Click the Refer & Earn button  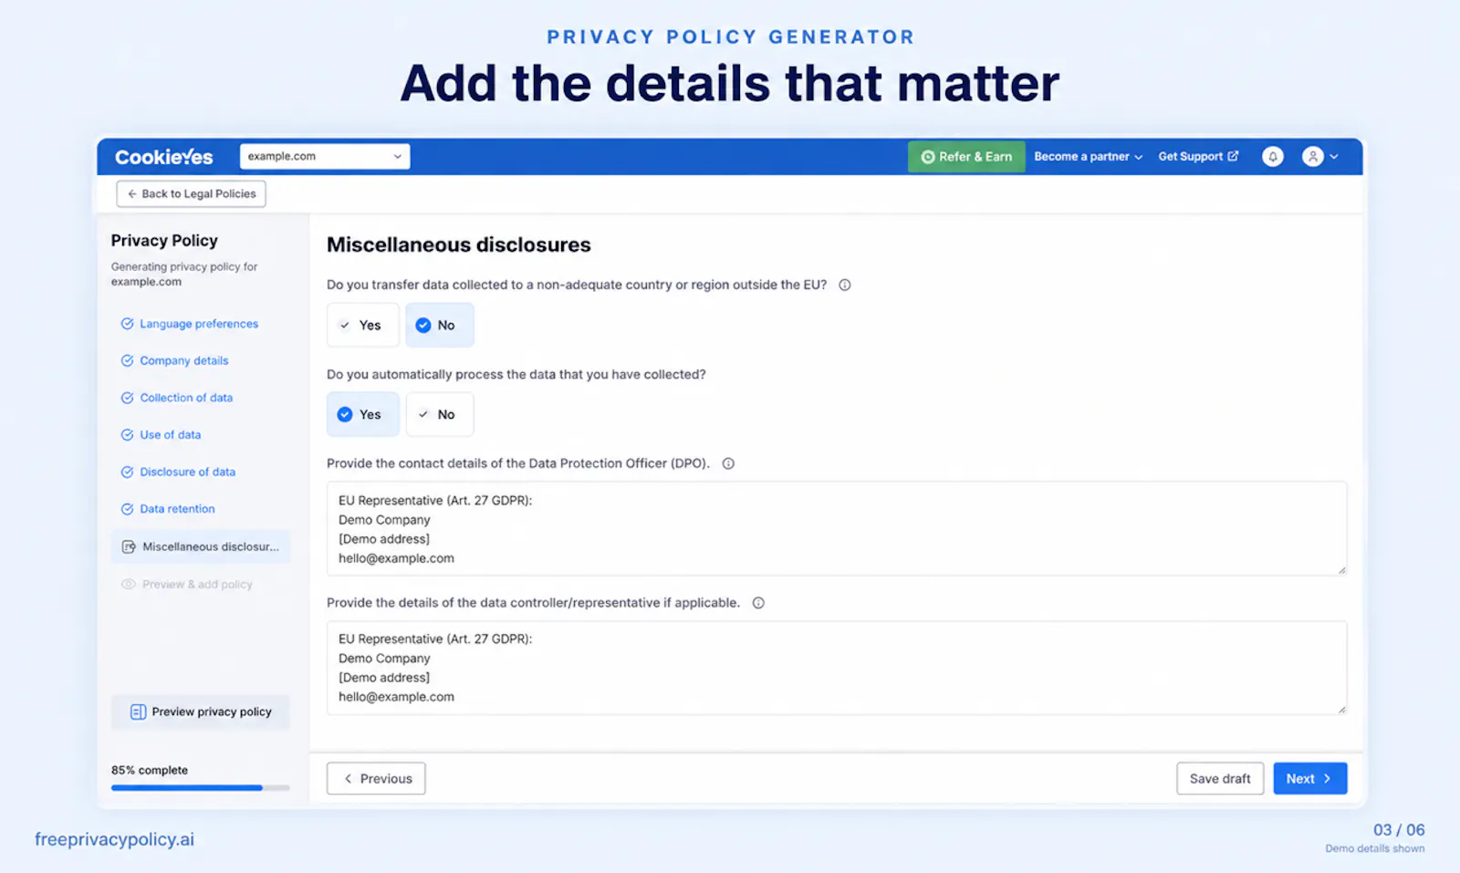coord(966,157)
